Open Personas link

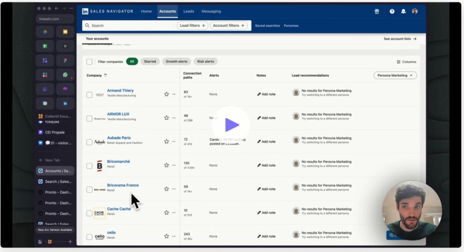coord(291,26)
